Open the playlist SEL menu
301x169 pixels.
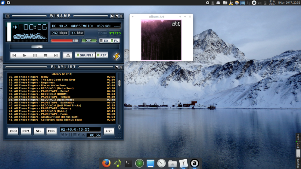click(x=39, y=131)
